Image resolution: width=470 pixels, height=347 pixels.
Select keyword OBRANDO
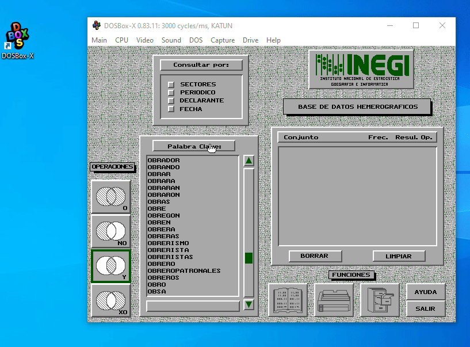point(163,167)
